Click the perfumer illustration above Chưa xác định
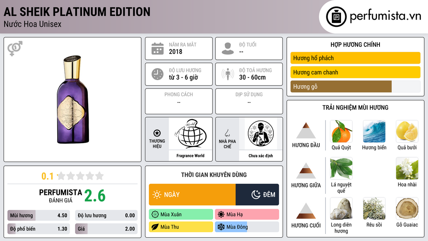Screen dimensions: 428x241 coord(261,133)
